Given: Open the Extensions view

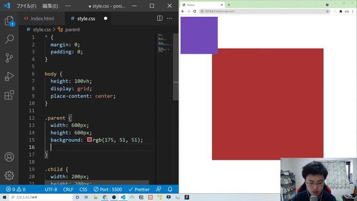Looking at the screenshot, I should coord(9,95).
